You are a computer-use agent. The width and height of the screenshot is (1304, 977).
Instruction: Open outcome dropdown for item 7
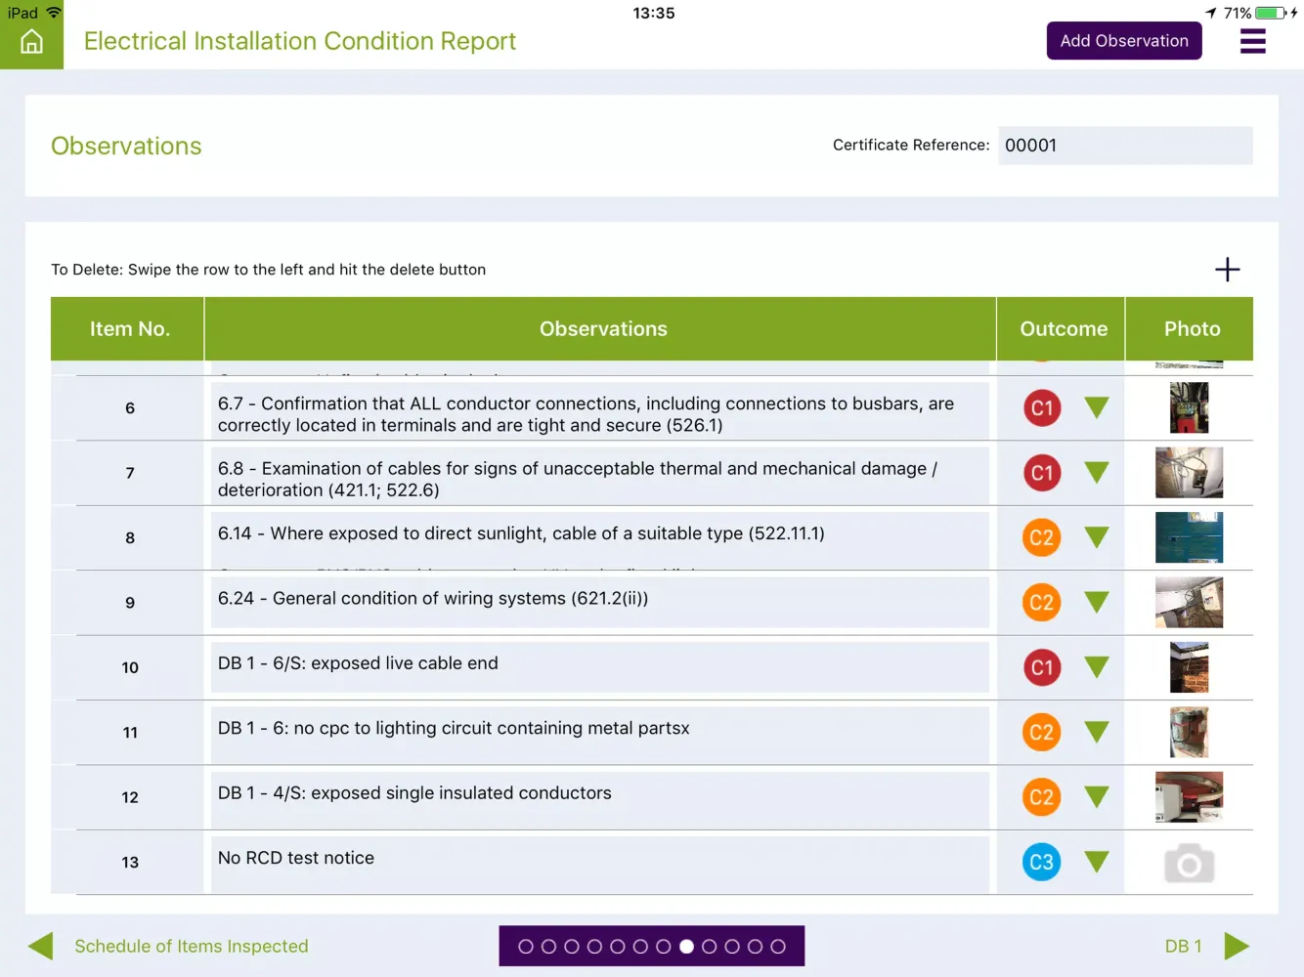tap(1097, 473)
